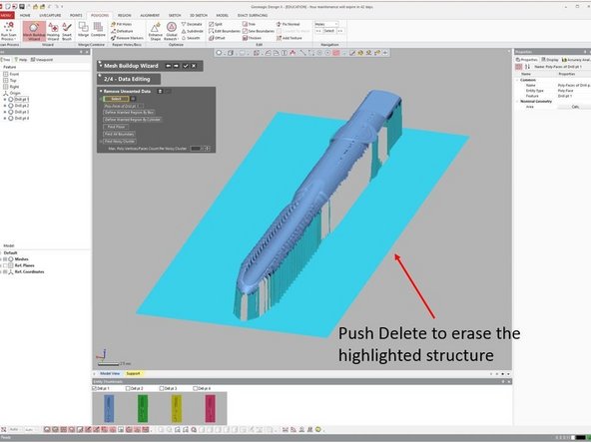Switch to the LIVECAPTURE ribbon tab
Image resolution: width=591 pixels, height=443 pixels.
click(x=50, y=15)
